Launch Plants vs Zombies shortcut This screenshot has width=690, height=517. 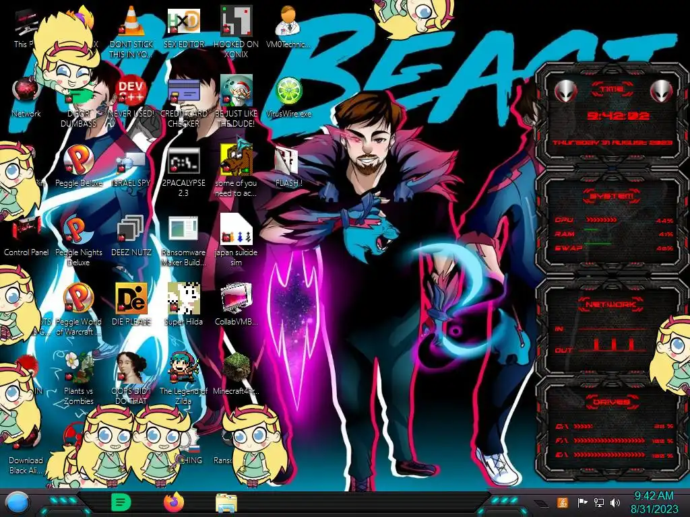78,368
